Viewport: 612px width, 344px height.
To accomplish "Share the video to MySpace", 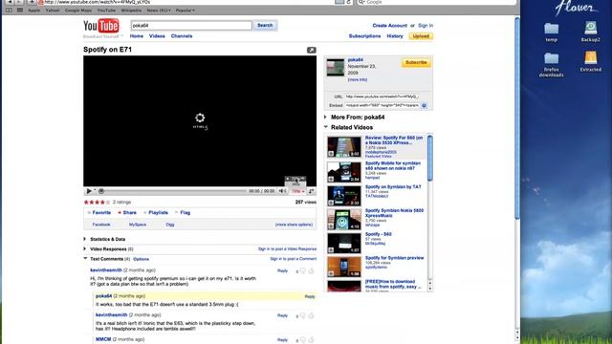I will click(x=138, y=225).
